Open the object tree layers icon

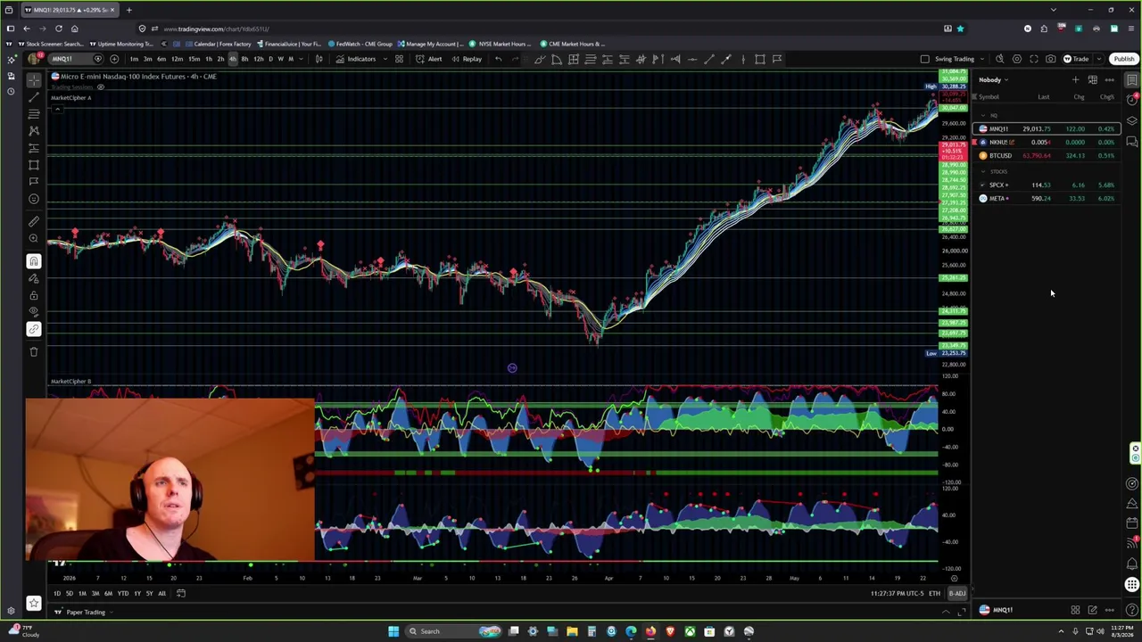pos(1131,121)
